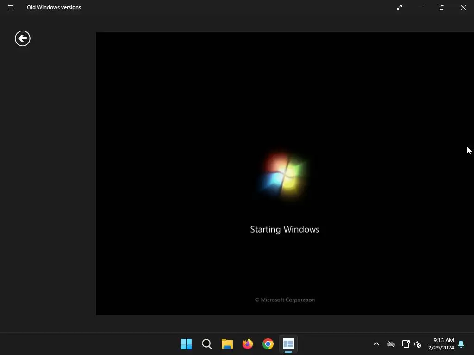Click the muted volume tray icon
This screenshot has height=355, width=474.
pos(418,344)
